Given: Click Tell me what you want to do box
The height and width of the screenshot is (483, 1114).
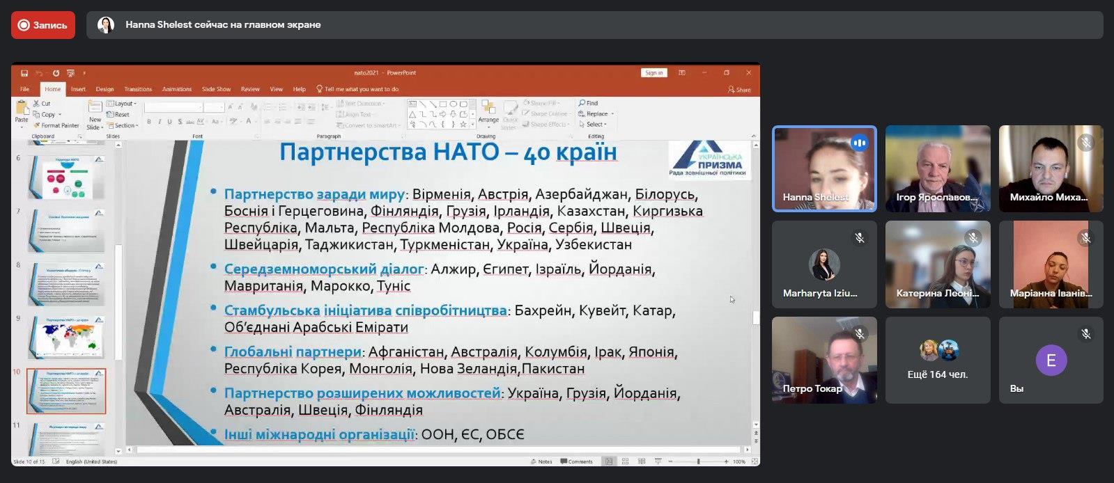Looking at the screenshot, I should tap(357, 89).
